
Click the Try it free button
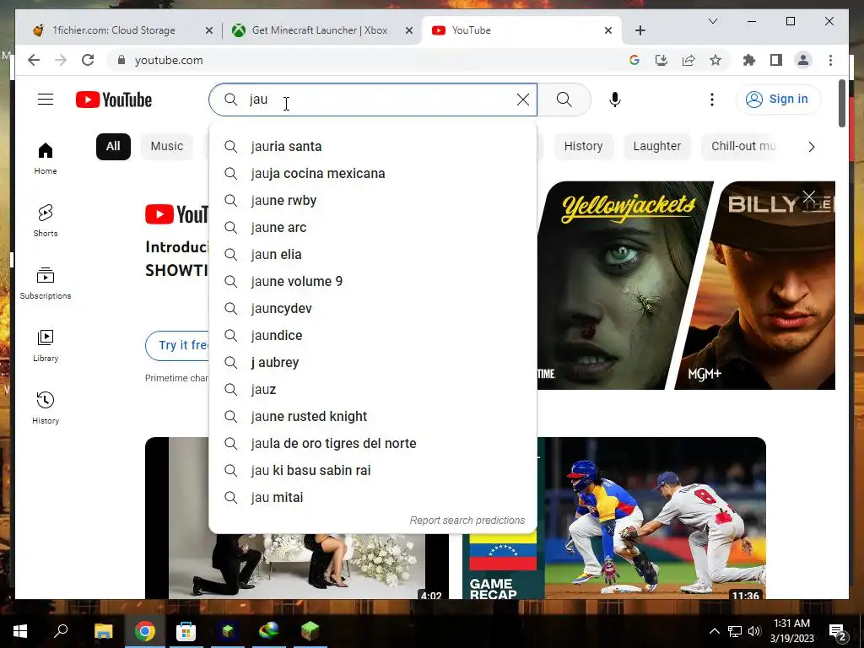click(x=179, y=345)
